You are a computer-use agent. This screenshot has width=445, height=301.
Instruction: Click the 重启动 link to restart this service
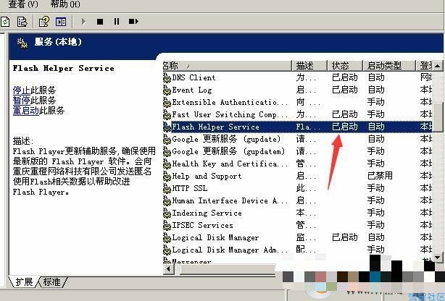[x=26, y=111]
